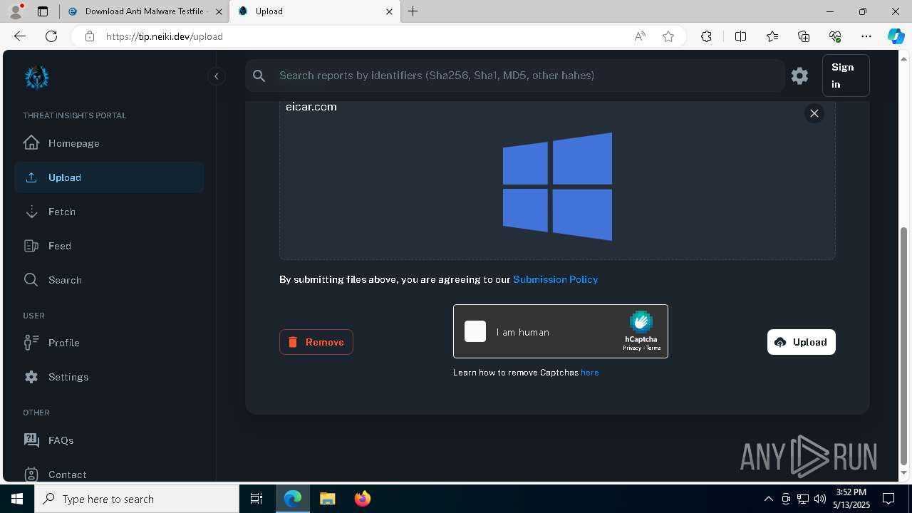Show hidden system tray icons
Screen dimensions: 912x513
coord(768,499)
